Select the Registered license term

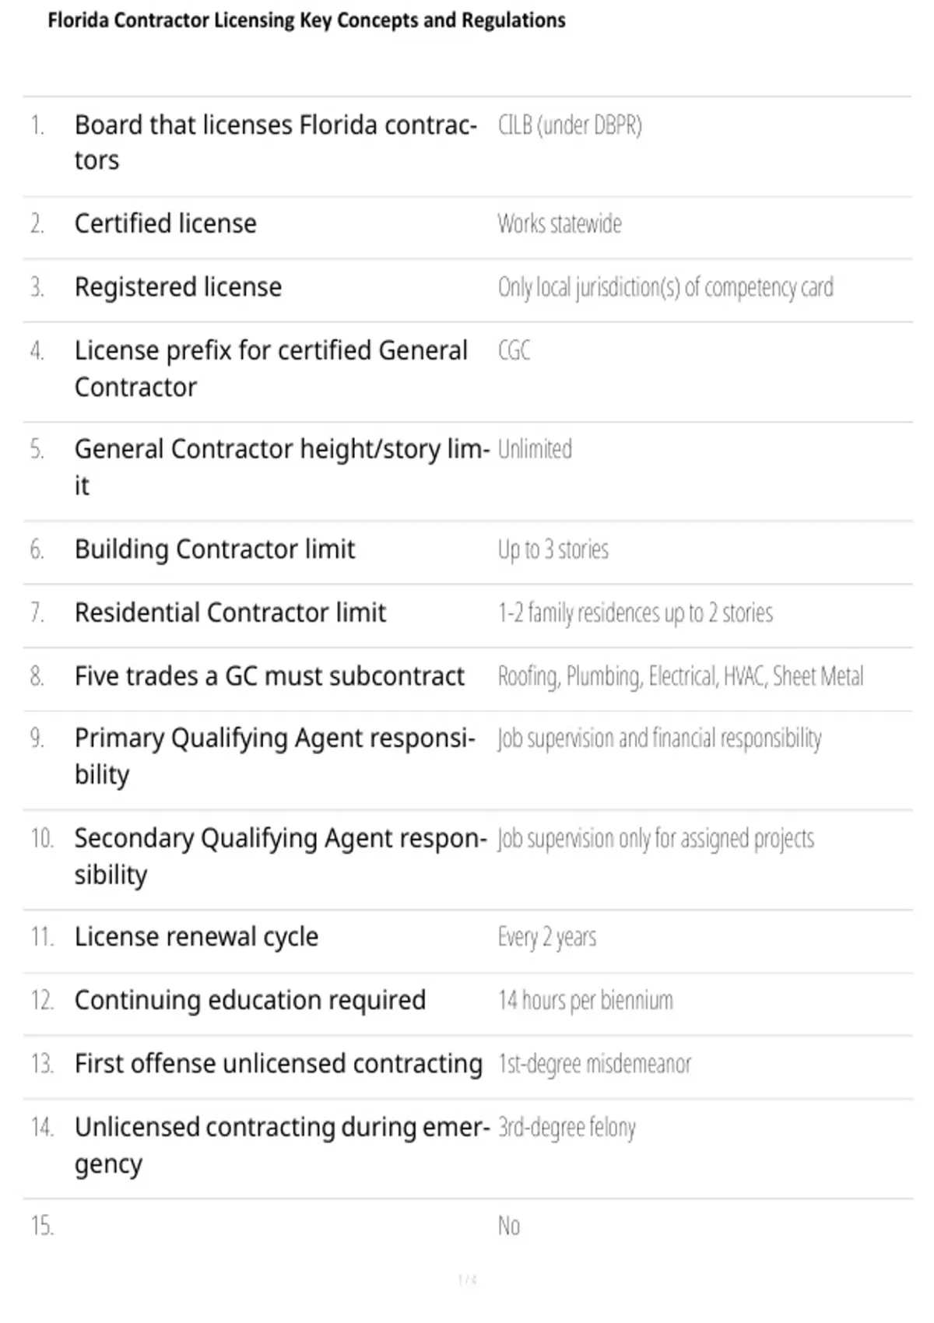[x=178, y=287]
